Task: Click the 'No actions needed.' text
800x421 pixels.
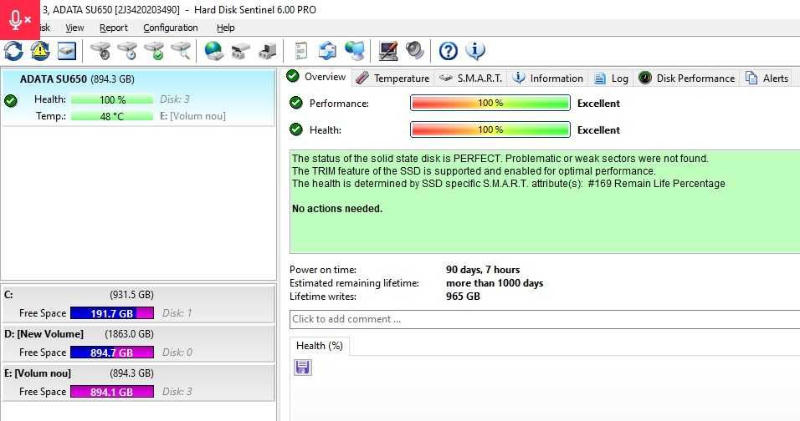Action: pyautogui.click(x=336, y=209)
